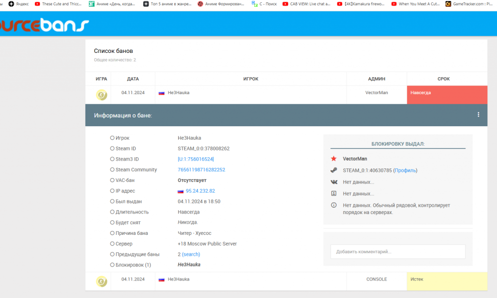Focus the Добавить комментарий input field
The width and height of the screenshot is (497, 298).
pyautogui.click(x=398, y=251)
